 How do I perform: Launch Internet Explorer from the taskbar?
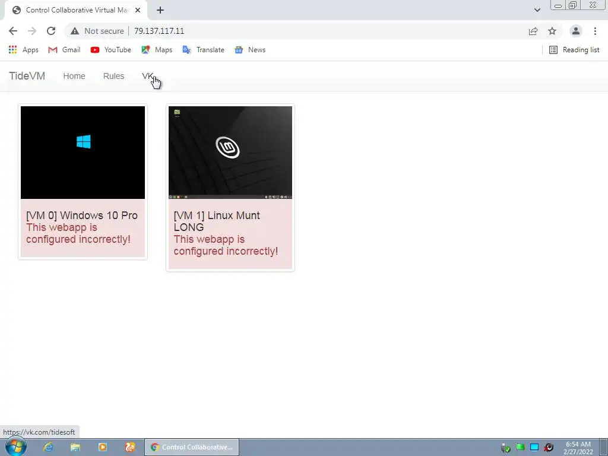coord(48,447)
